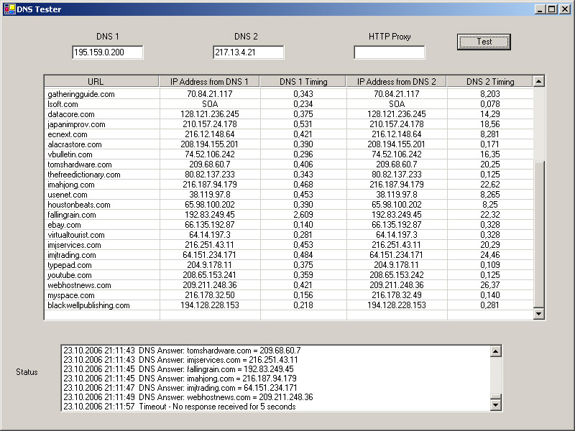Viewport: 575px width, 431px height.
Task: Select the japanimprov.com row
Action: (x=289, y=124)
